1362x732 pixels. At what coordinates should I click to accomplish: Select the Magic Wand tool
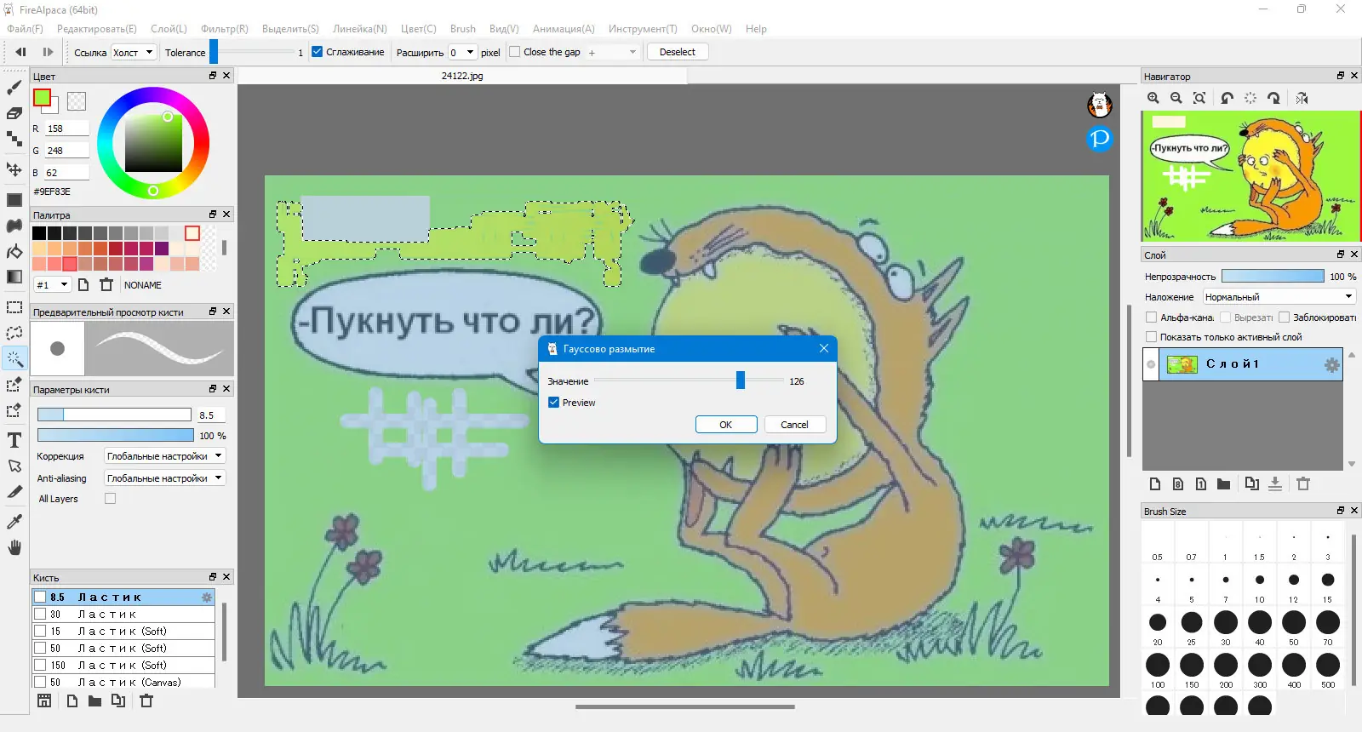[x=14, y=358]
